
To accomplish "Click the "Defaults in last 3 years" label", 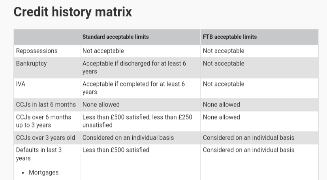I will [39, 154].
